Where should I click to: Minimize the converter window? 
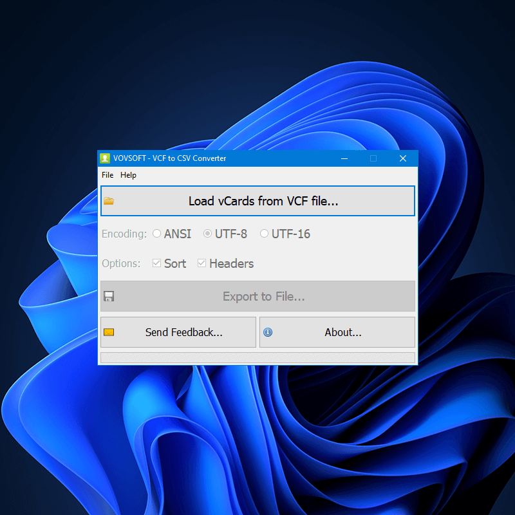344,158
